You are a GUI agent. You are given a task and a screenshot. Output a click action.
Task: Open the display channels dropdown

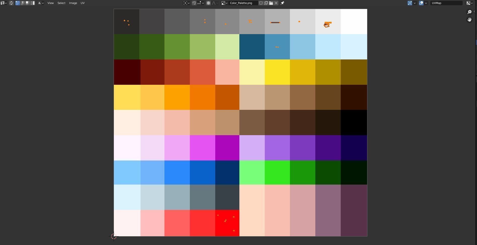pyautogui.click(x=469, y=3)
